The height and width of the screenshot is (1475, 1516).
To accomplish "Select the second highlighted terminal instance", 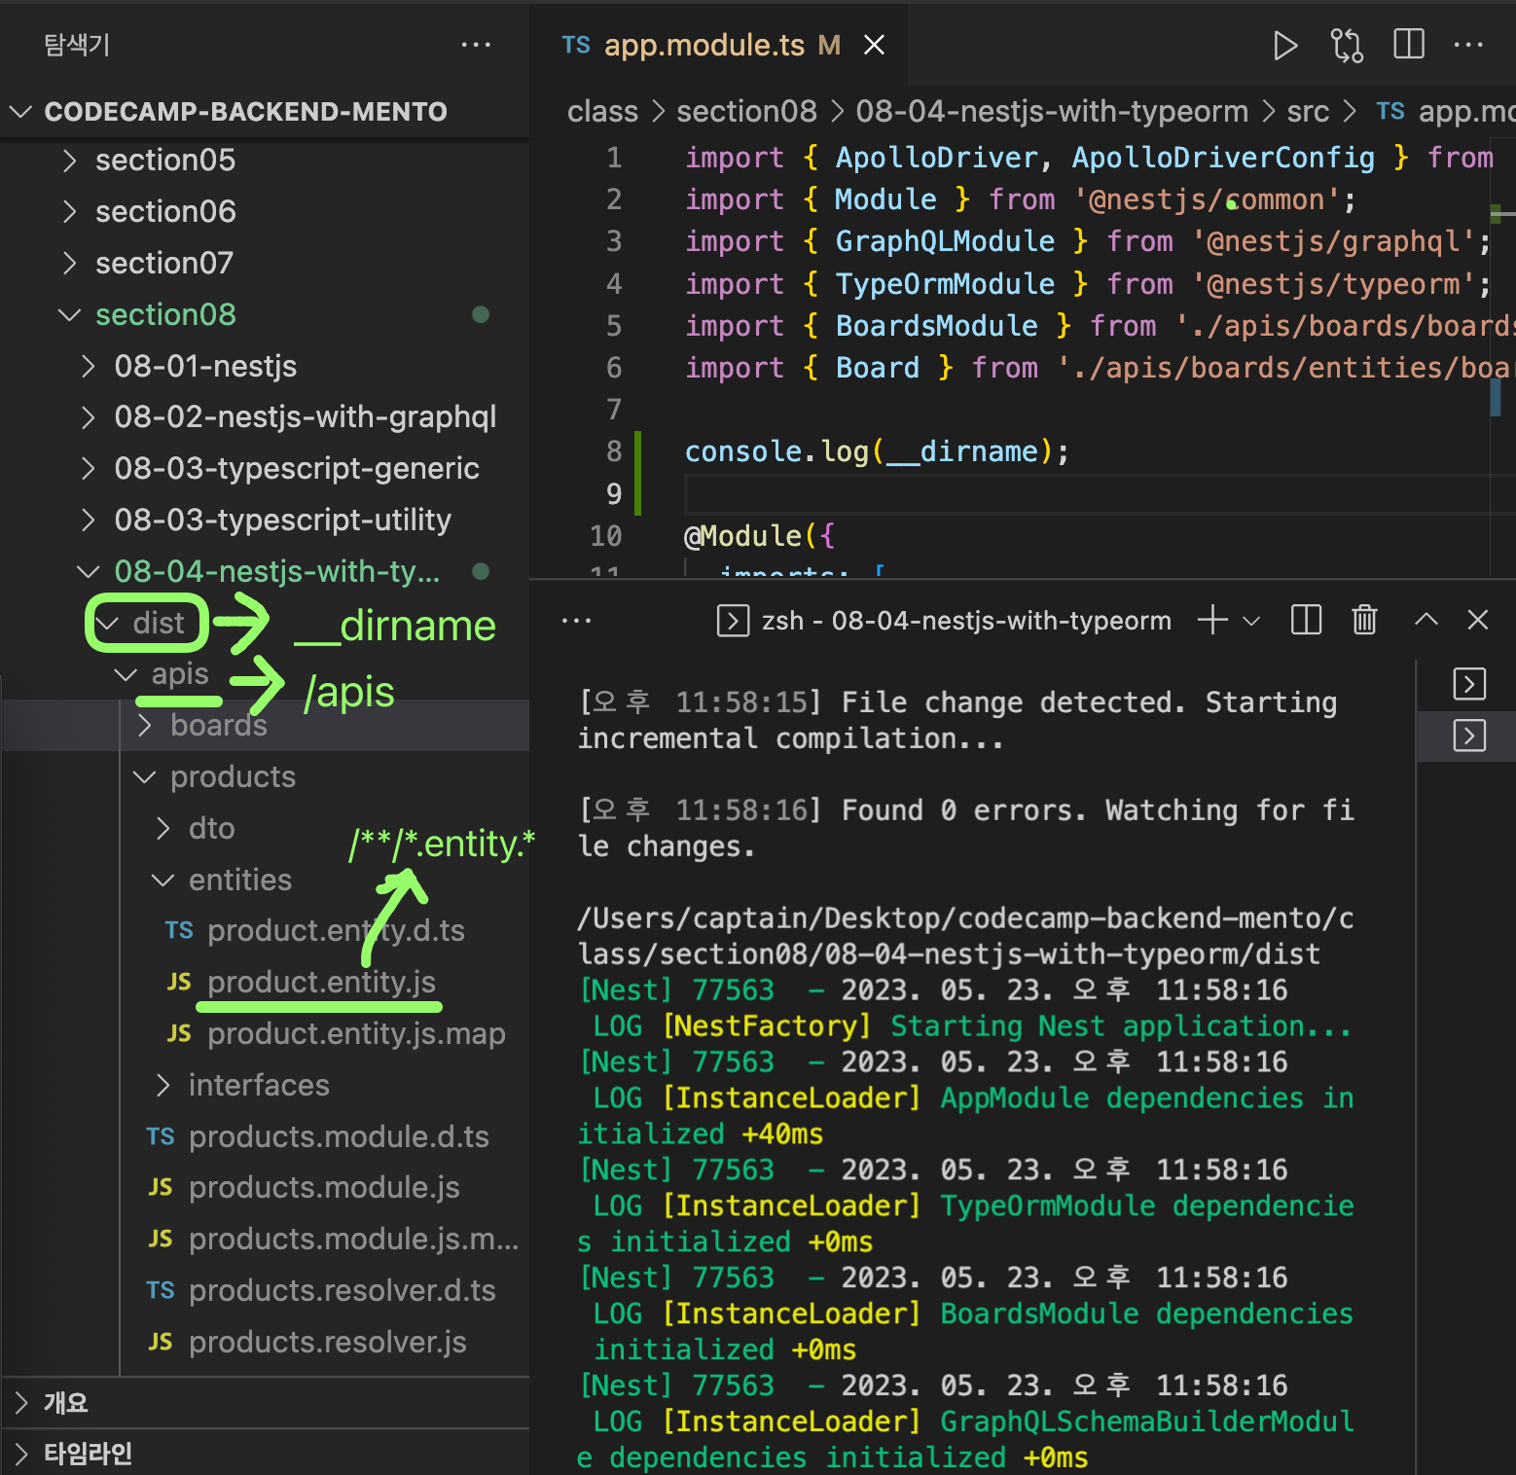I will (x=1468, y=736).
